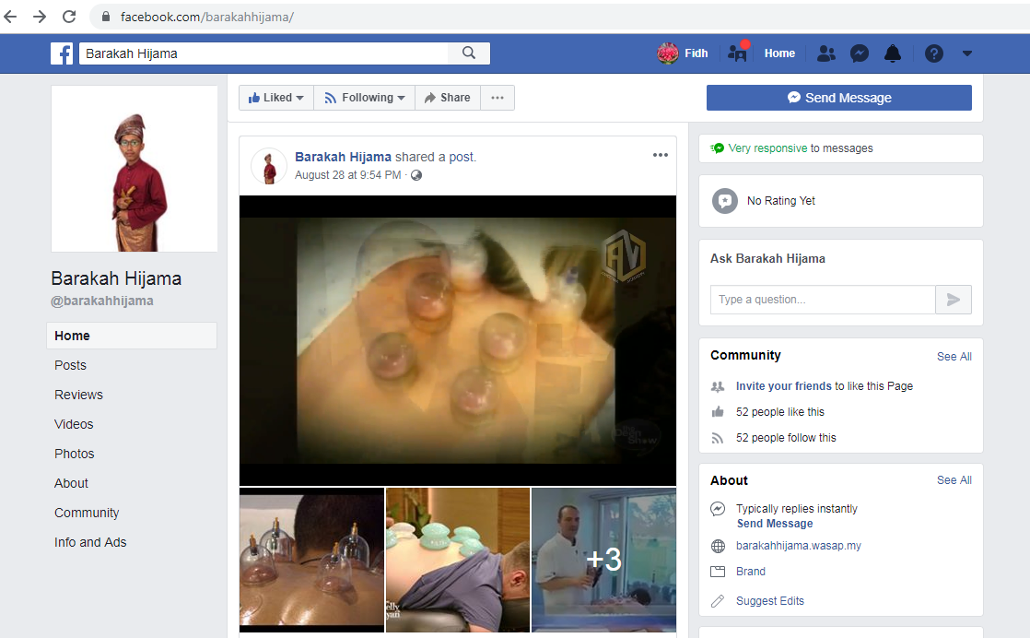The height and width of the screenshot is (638, 1030).
Task: Click the Send Message button
Action: pyautogui.click(x=839, y=98)
